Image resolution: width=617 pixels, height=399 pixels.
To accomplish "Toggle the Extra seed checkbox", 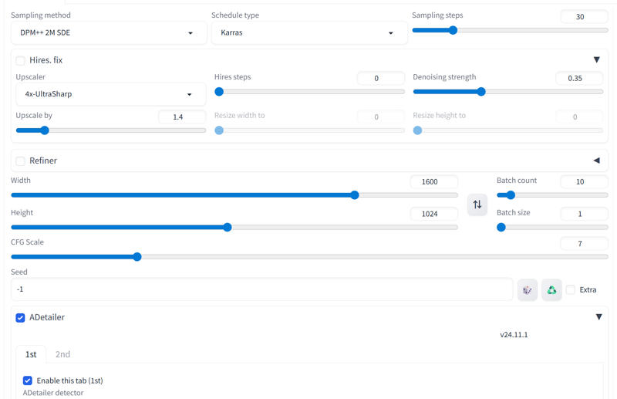I will point(571,290).
